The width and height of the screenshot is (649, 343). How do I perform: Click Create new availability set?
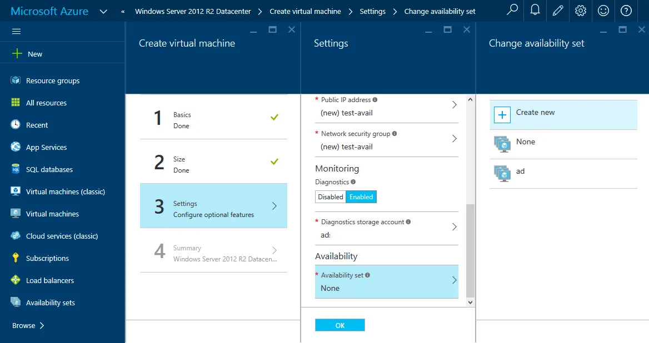coord(563,114)
